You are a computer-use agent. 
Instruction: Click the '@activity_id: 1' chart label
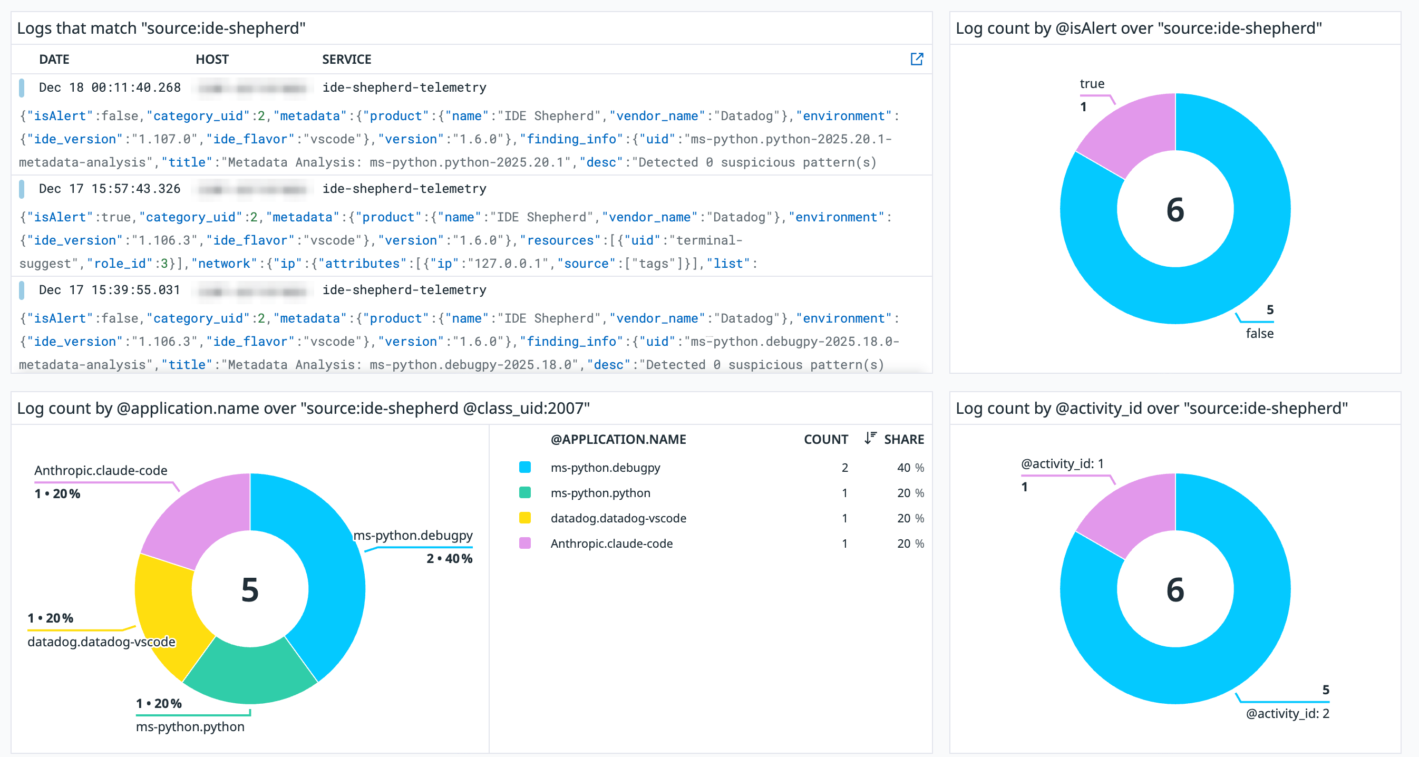pos(1062,464)
